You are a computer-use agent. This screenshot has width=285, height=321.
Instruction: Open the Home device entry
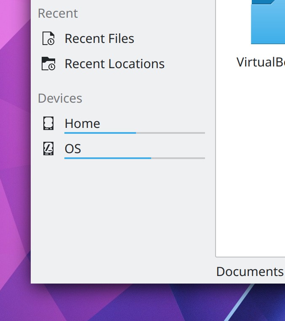83,123
